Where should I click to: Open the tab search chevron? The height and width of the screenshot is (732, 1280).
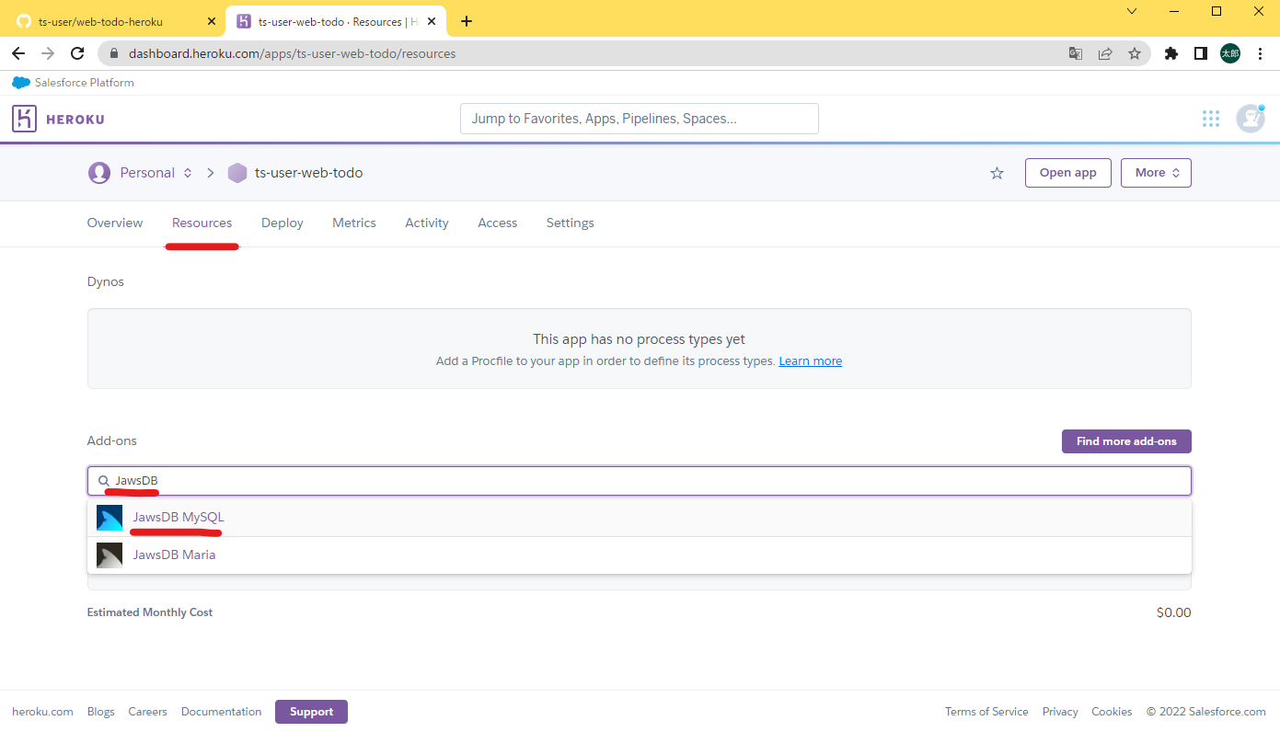point(1132,11)
